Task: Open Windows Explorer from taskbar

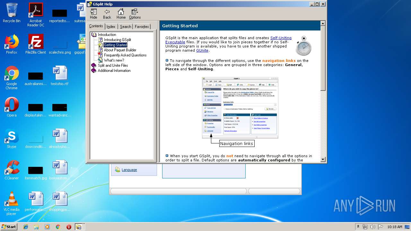Action: click(x=36, y=227)
